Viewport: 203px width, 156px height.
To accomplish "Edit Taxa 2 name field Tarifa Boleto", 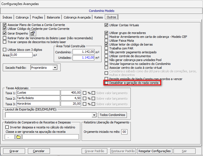I will [x=38, y=98].
